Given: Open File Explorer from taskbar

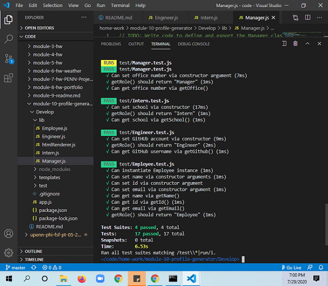Looking at the screenshot, I should [x=63, y=278].
